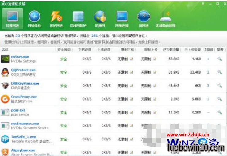Edit upload limit for pcas.exe

(155, 112)
